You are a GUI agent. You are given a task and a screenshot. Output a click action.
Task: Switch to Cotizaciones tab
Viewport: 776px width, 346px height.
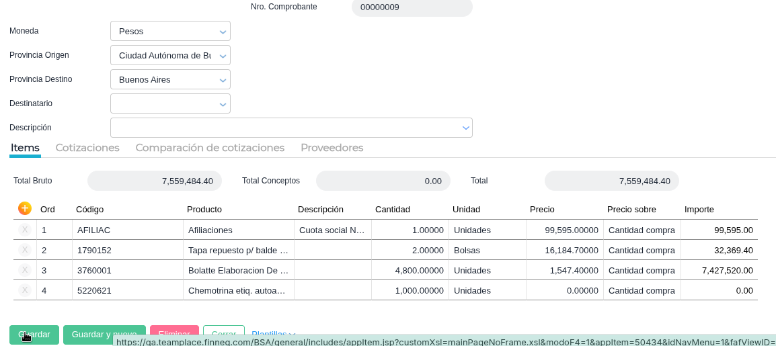87,148
